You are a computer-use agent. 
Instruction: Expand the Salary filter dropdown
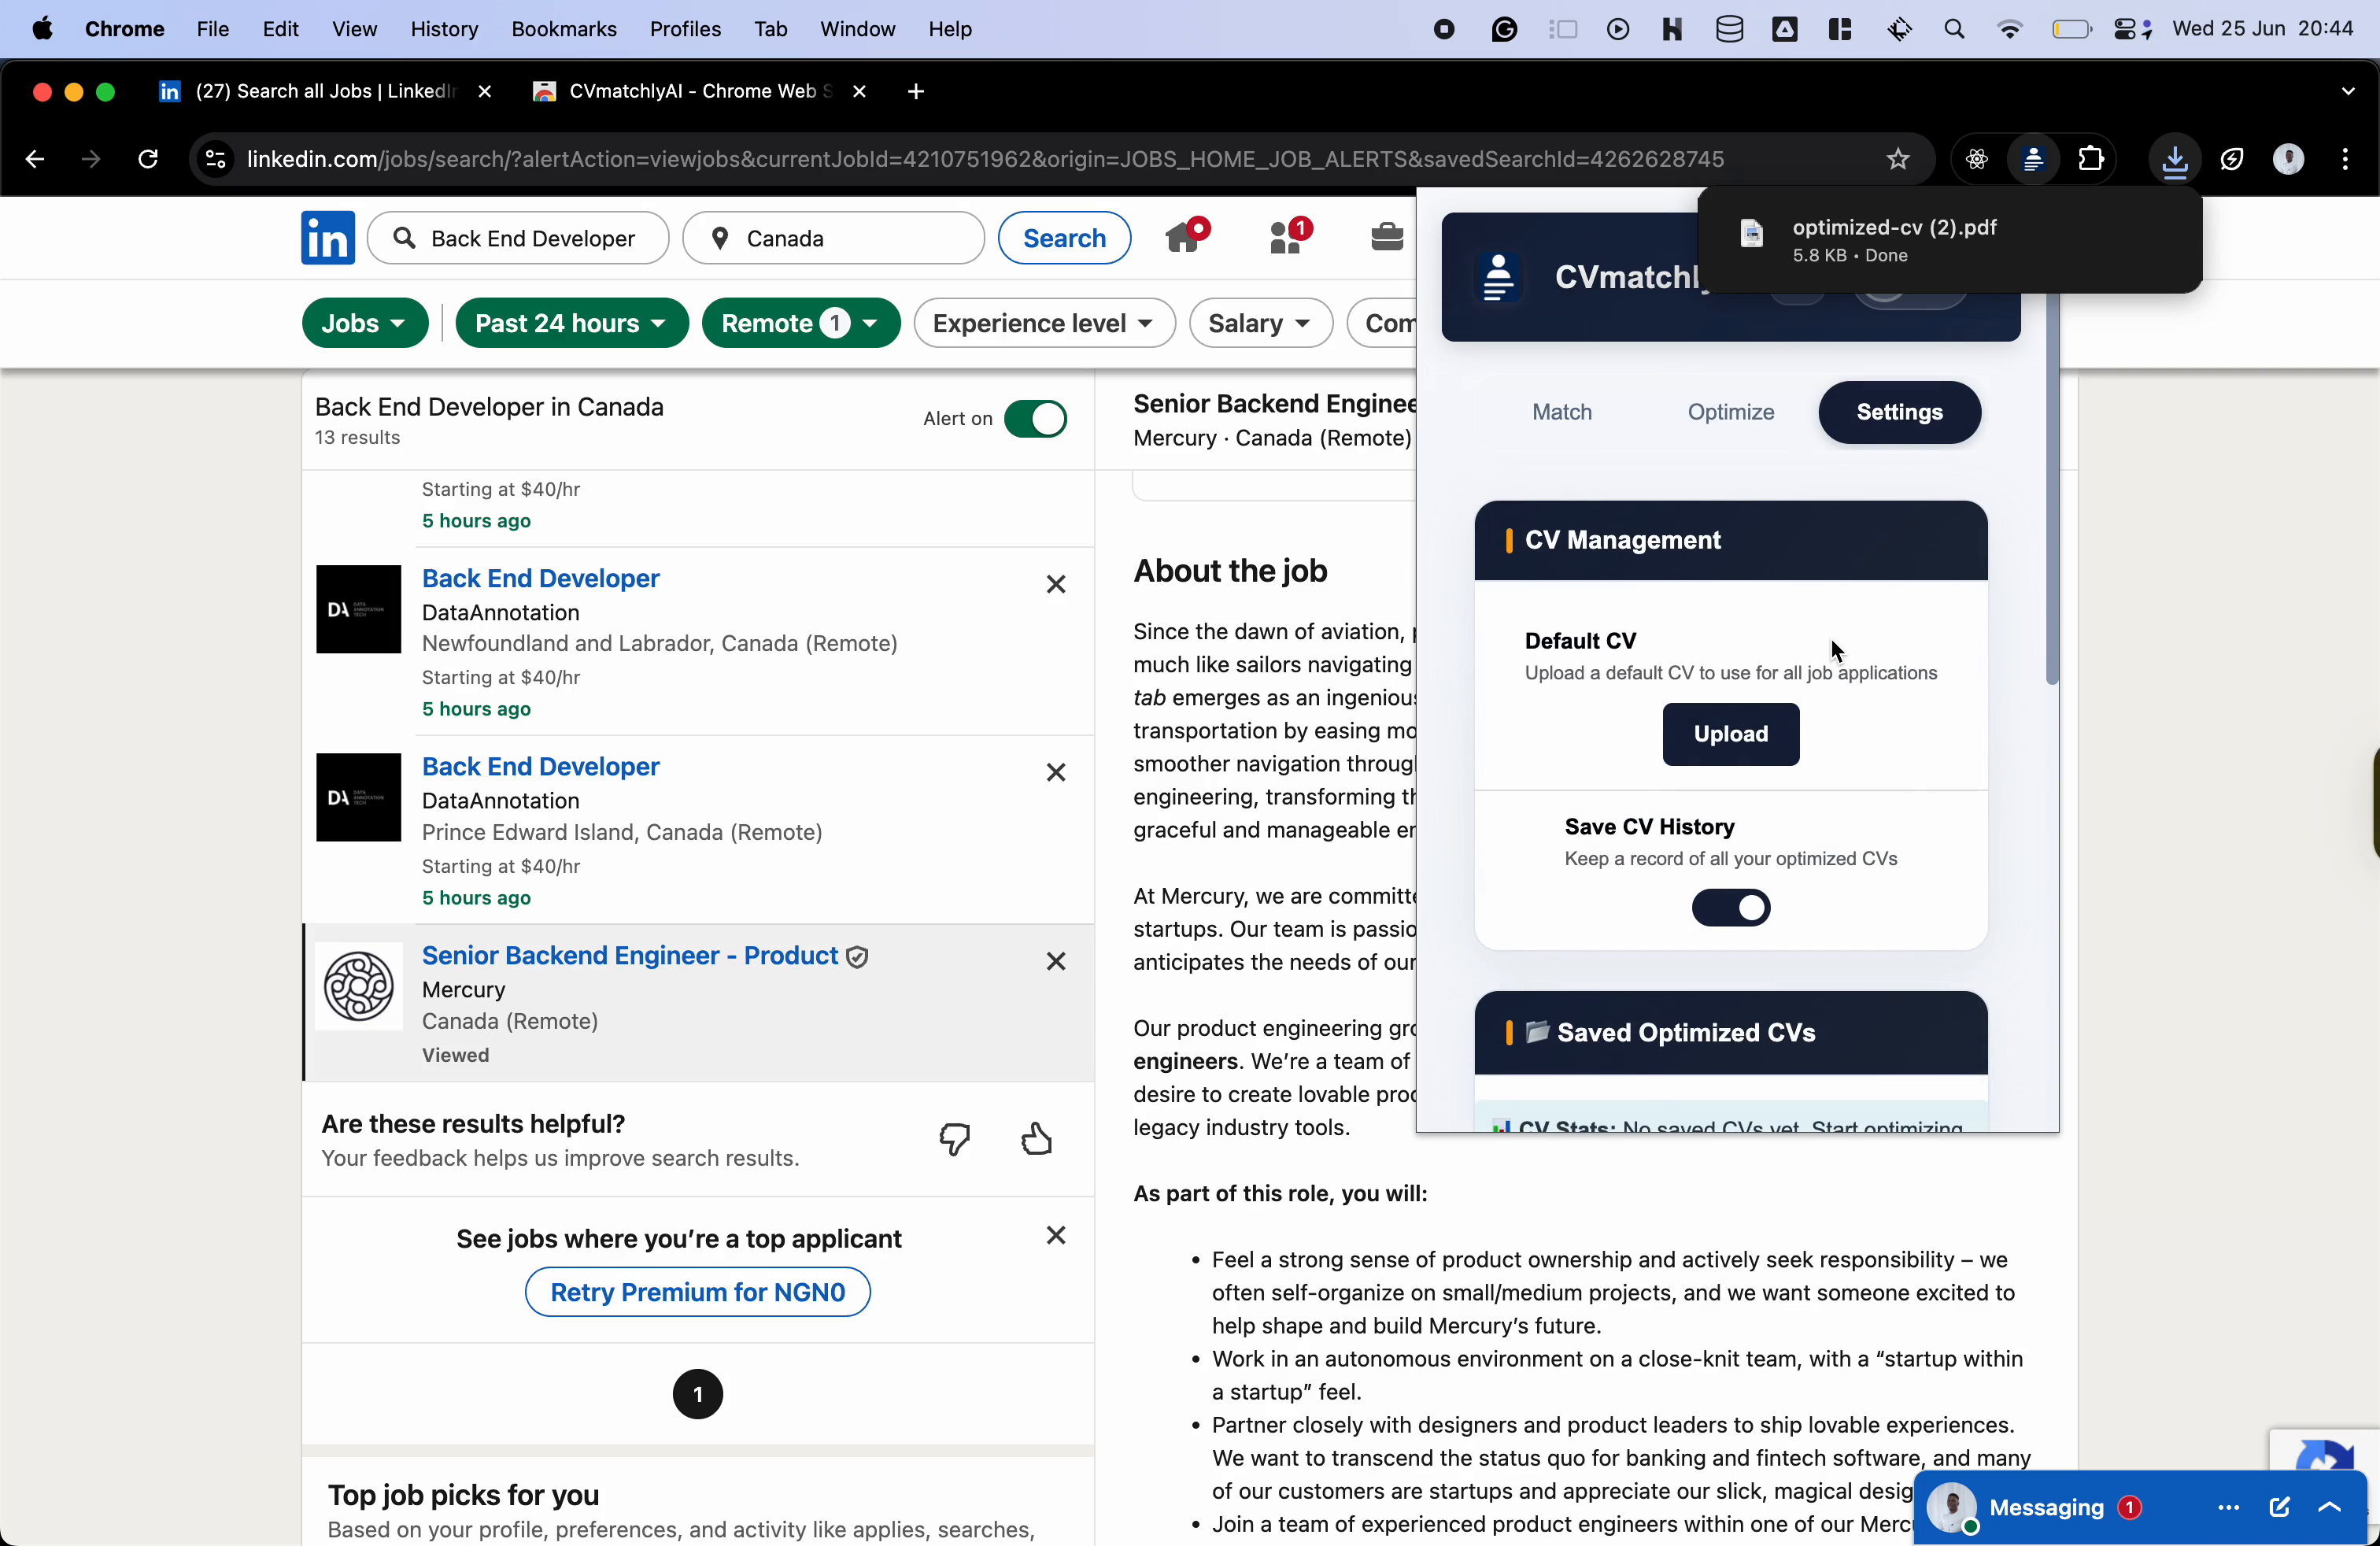(x=1260, y=323)
